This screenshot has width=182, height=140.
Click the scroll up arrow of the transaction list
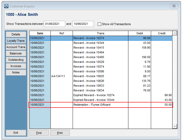point(175,33)
